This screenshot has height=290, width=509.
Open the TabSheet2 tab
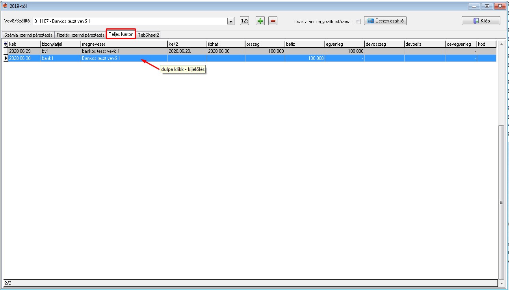(149, 35)
